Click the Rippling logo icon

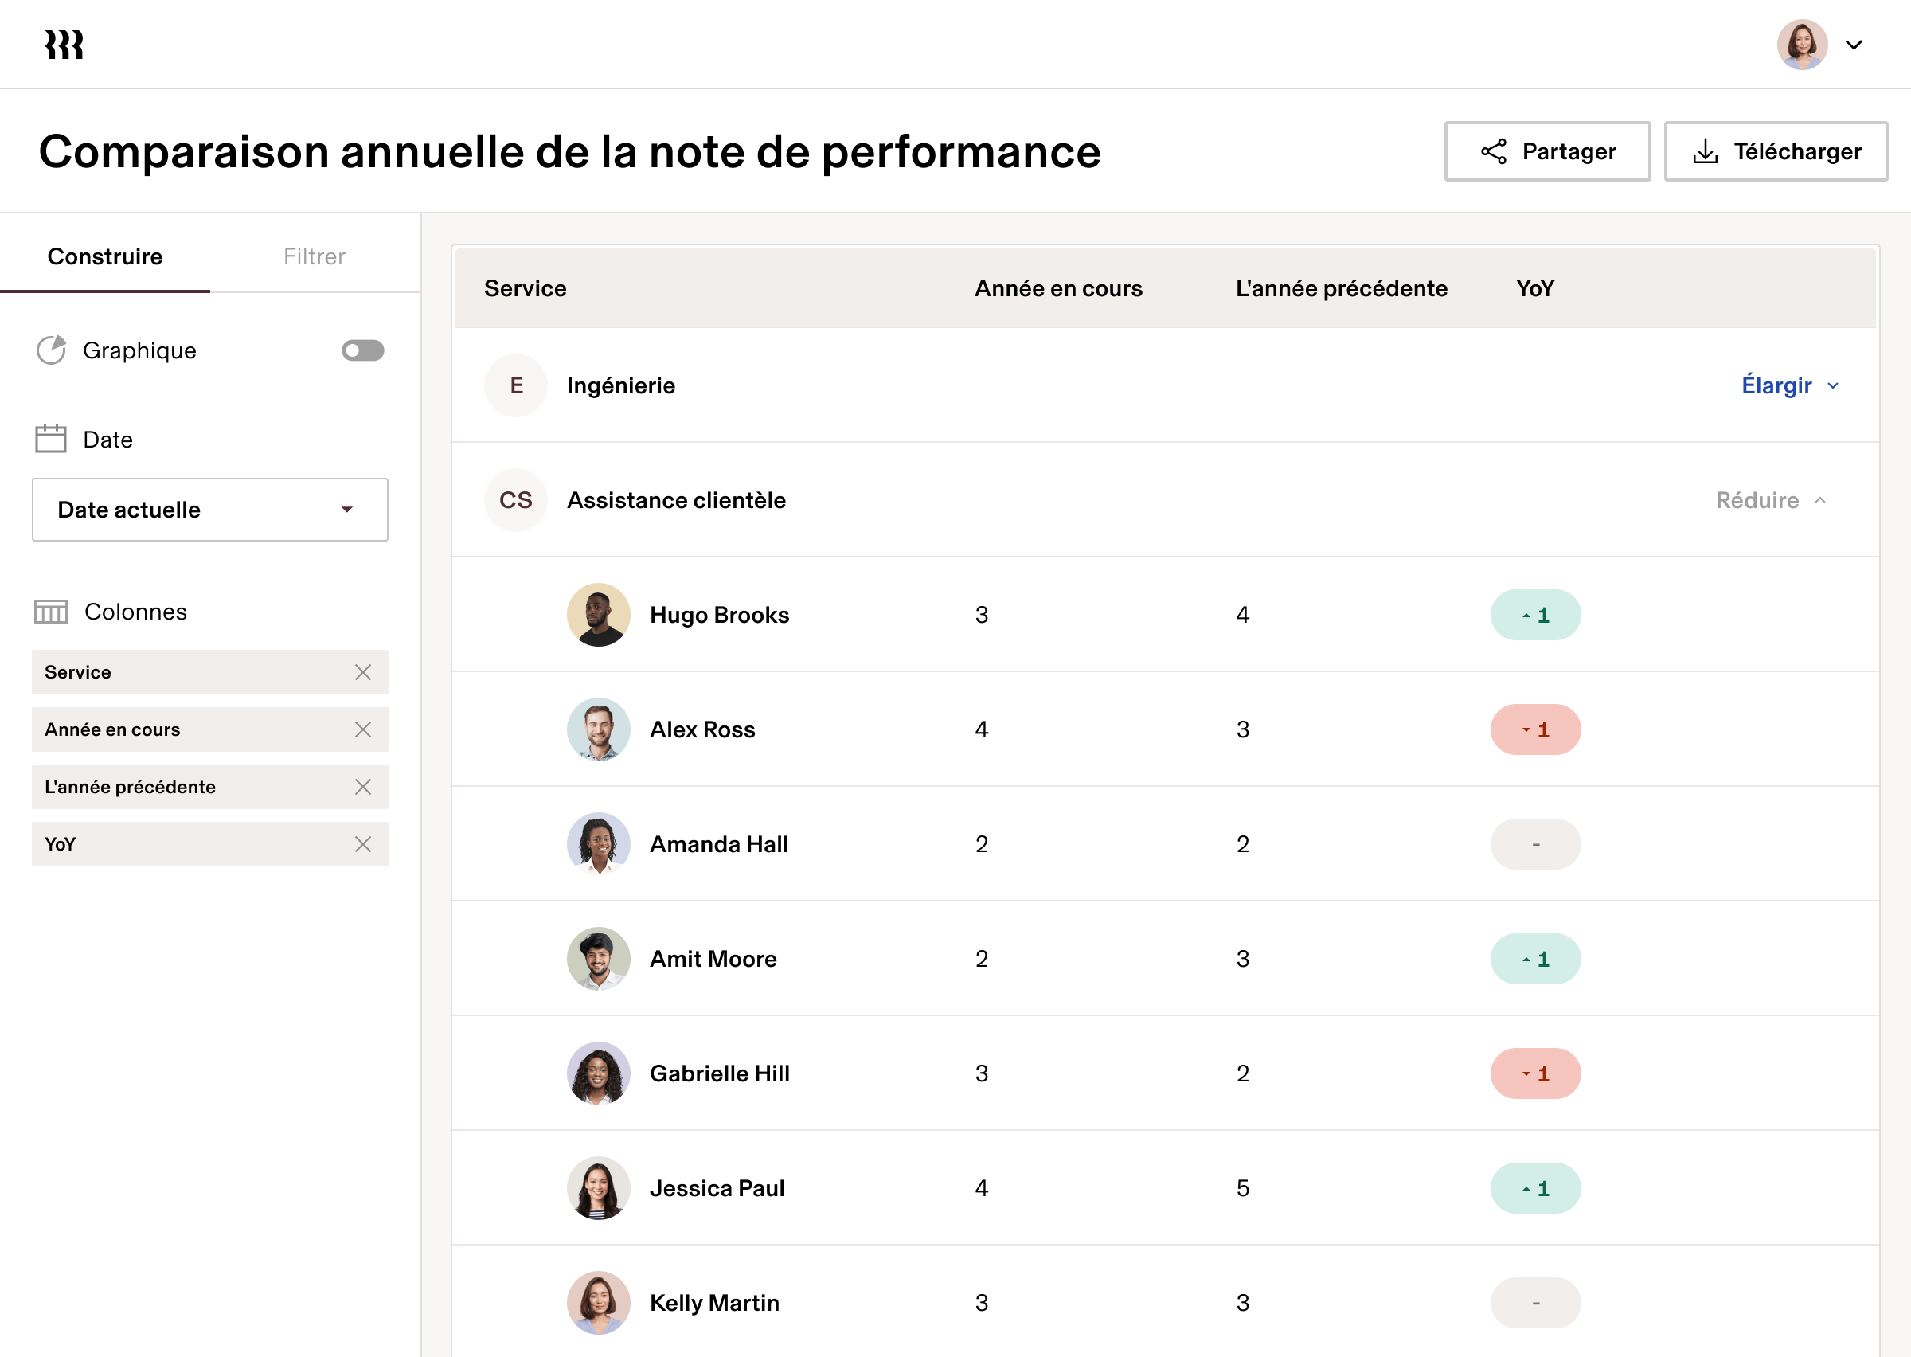pos(64,45)
